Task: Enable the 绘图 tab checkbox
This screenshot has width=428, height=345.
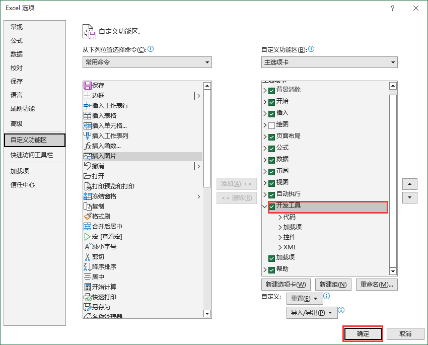Action: (270, 124)
